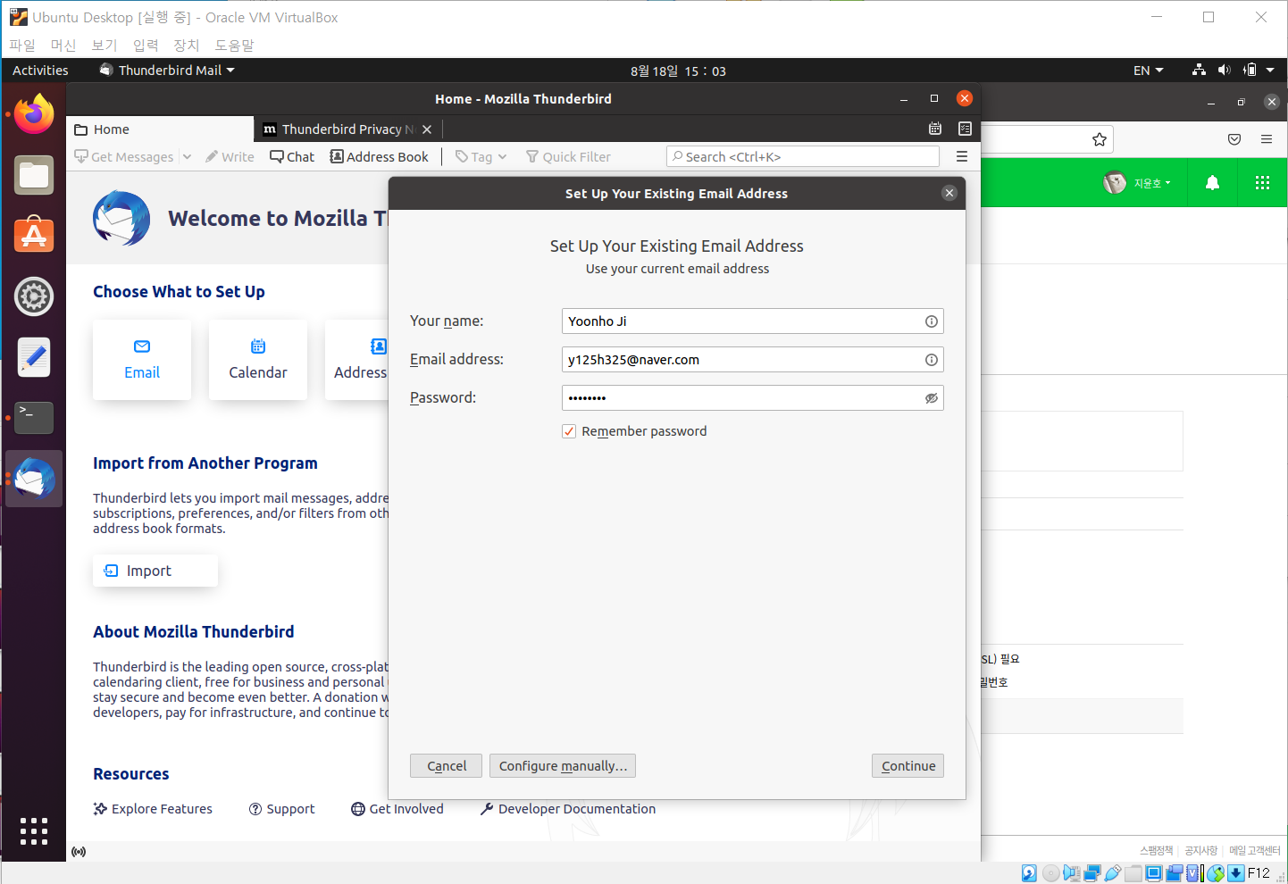Open Naver notification bell icon
Screen dimensions: 1288x884
click(x=1212, y=183)
